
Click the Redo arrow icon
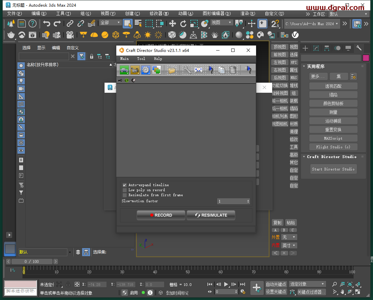[x=57, y=23]
